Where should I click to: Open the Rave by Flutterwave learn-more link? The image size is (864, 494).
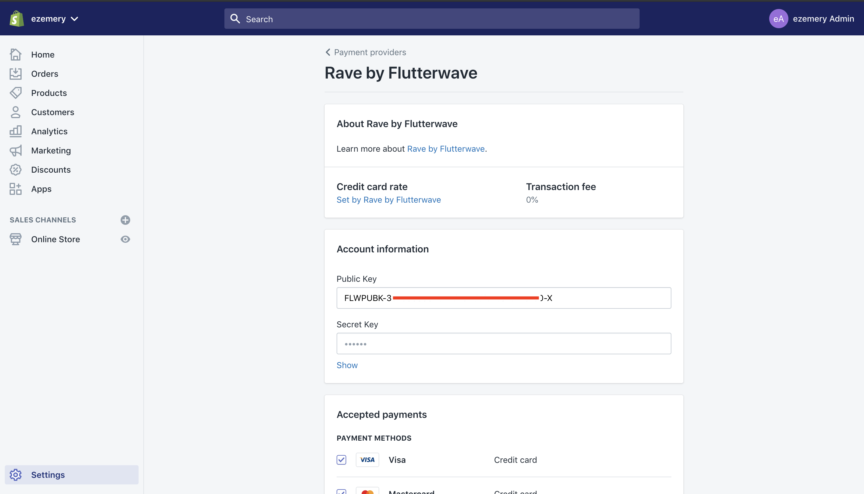pos(446,149)
